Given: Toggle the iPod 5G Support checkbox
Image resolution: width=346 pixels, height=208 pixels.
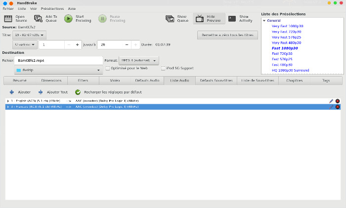Looking at the screenshot, I should click(x=163, y=68).
